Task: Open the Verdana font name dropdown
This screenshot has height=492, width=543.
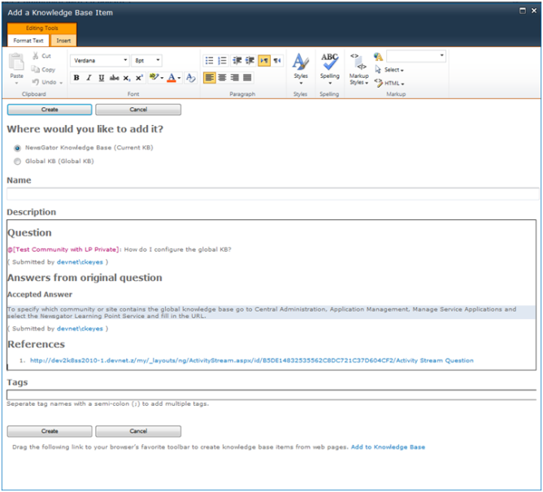Action: [100, 60]
